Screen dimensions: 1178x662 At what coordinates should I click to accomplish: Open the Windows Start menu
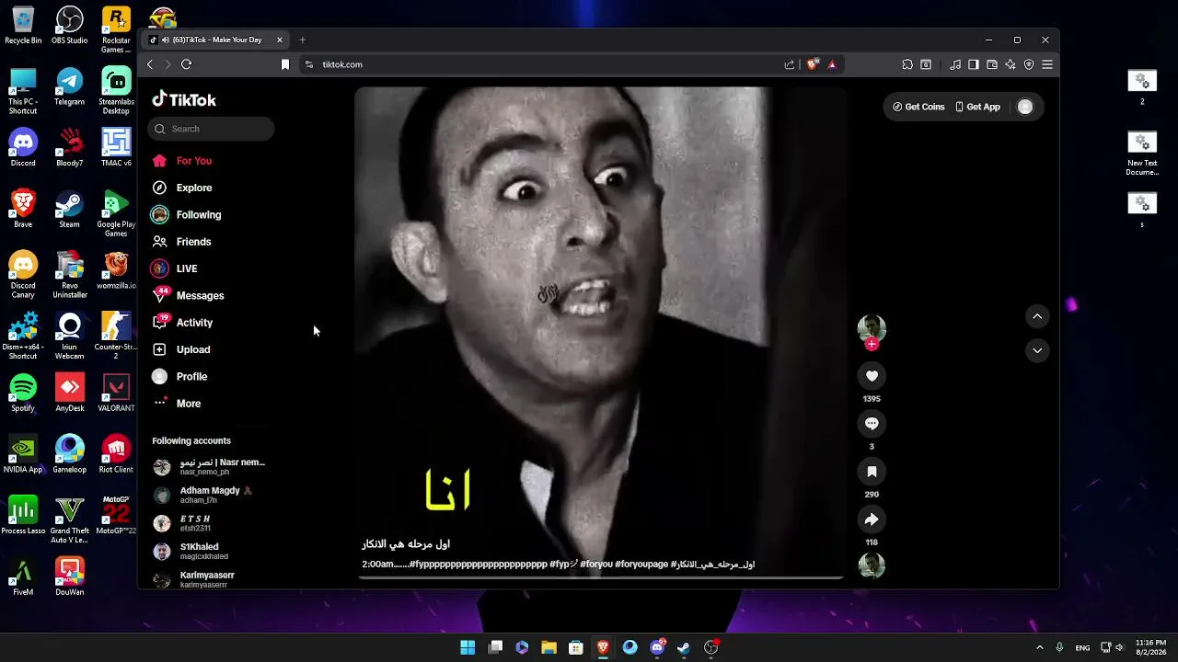[x=468, y=647]
